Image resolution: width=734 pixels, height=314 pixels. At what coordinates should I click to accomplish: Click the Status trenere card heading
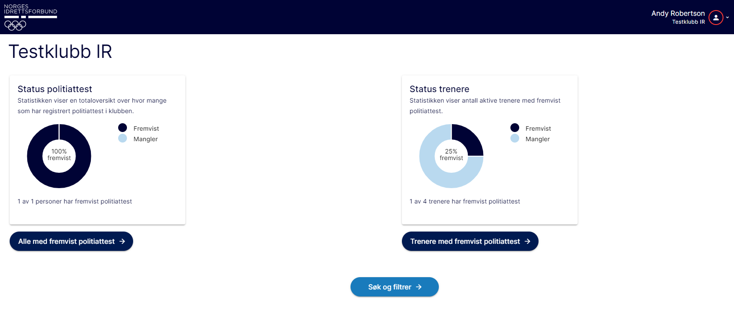point(439,89)
